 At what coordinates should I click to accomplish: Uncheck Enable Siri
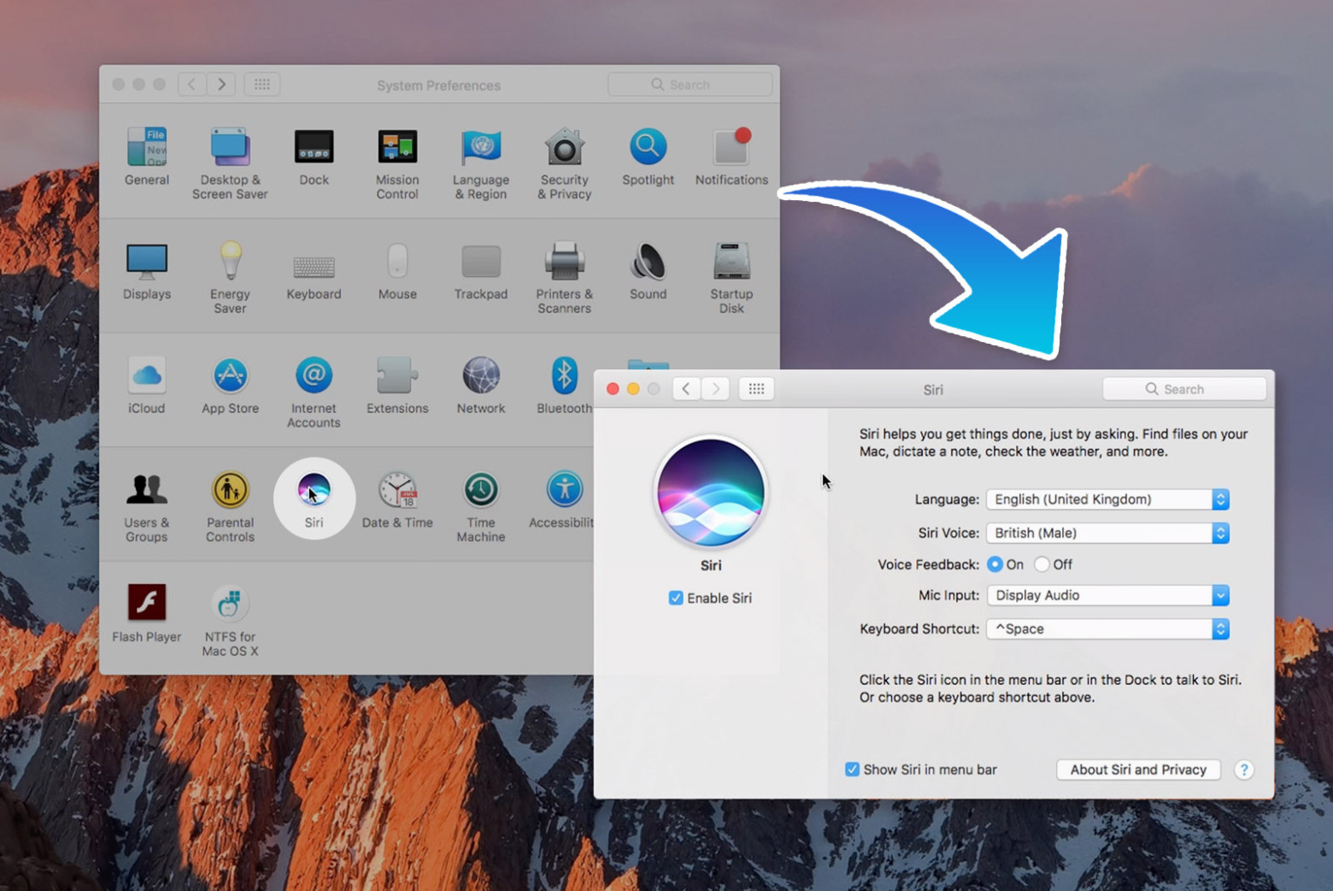(x=676, y=598)
